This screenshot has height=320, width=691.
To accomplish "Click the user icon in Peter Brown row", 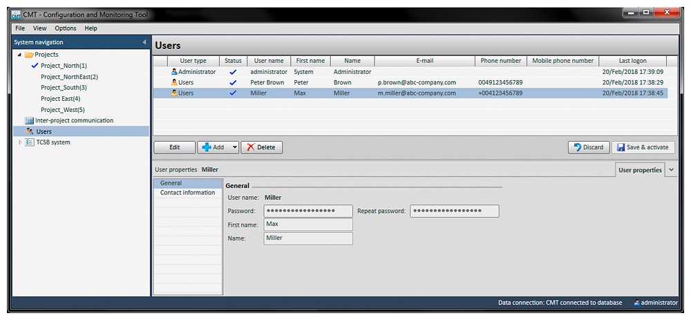I will click(174, 82).
